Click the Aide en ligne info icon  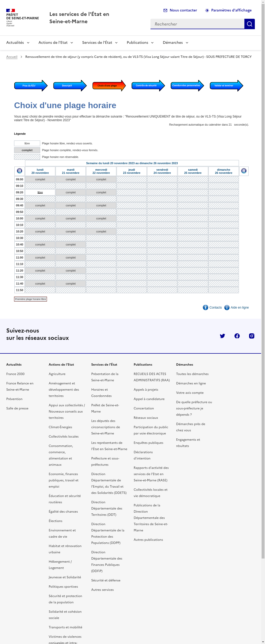[x=227, y=308]
